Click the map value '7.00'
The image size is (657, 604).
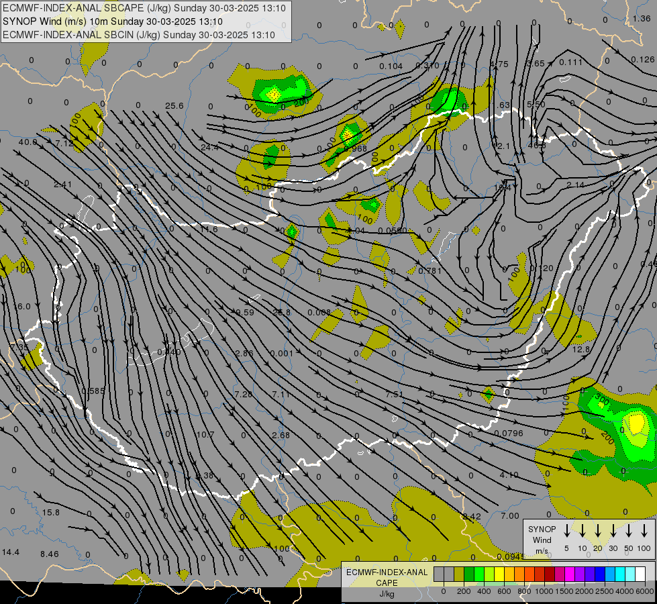pyautogui.click(x=510, y=516)
